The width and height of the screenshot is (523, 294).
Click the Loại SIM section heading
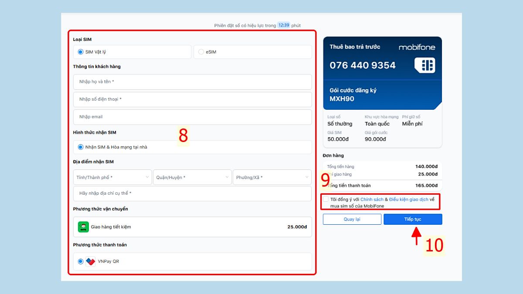[x=82, y=39]
